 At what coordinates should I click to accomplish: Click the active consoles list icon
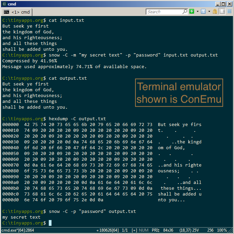(x=203, y=12)
